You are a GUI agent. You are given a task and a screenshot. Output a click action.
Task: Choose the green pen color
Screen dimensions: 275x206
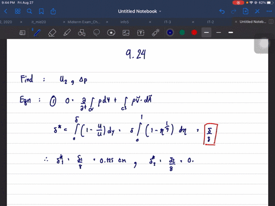pyautogui.click(x=182, y=33)
